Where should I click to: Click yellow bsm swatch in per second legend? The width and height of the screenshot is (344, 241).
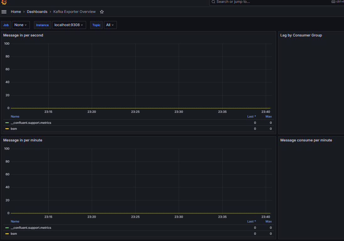[x=7, y=129]
